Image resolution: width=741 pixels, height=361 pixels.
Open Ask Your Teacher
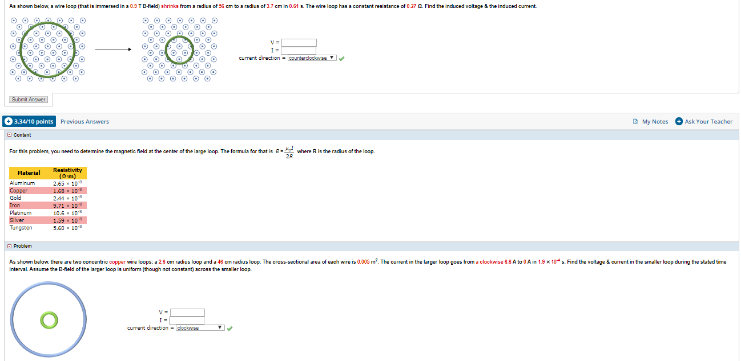pyautogui.click(x=708, y=121)
